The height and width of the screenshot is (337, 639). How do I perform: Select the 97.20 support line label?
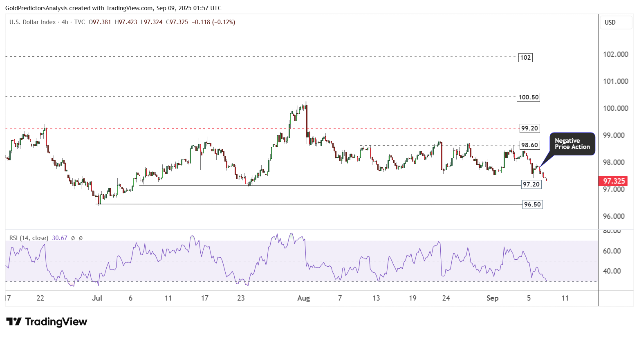(531, 184)
